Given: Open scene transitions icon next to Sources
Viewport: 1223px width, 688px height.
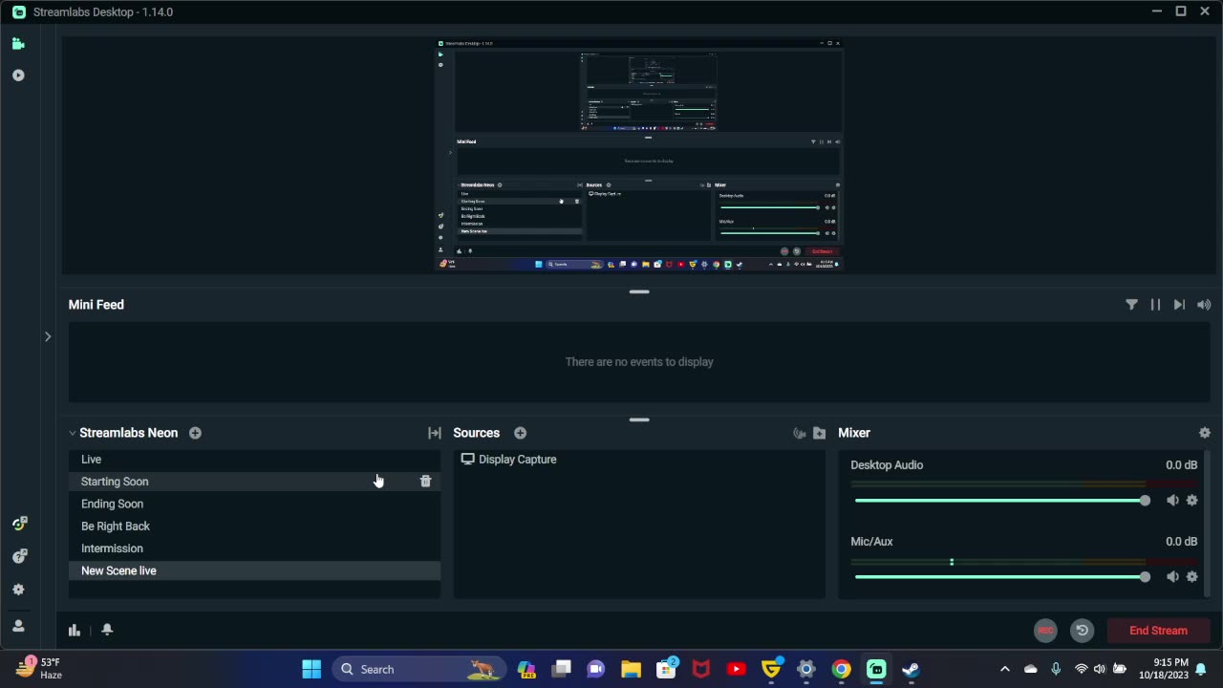Looking at the screenshot, I should [435, 433].
